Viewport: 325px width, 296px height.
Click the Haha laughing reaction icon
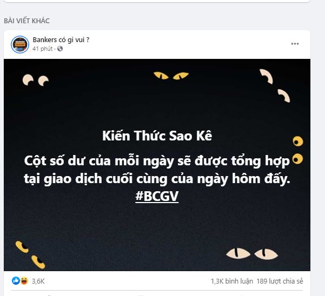point(24,281)
